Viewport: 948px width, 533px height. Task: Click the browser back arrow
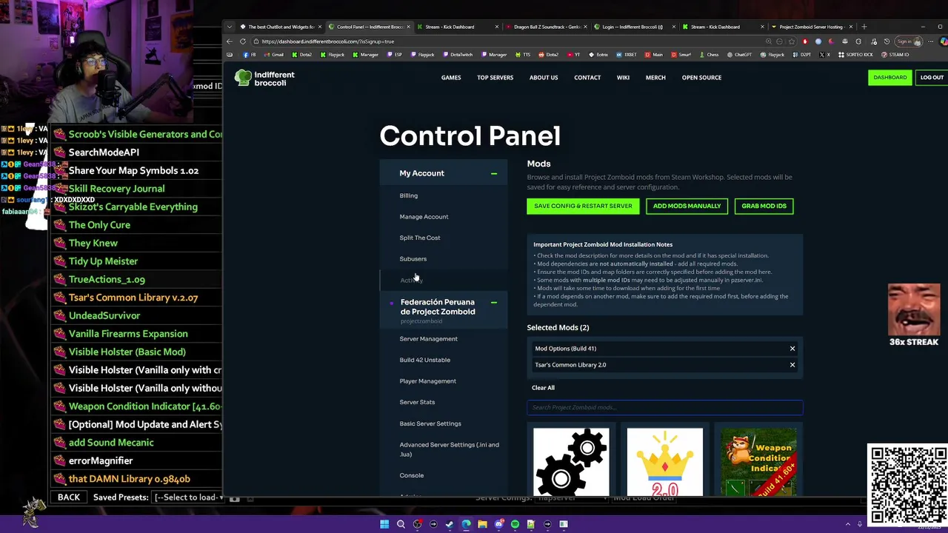[x=230, y=41]
